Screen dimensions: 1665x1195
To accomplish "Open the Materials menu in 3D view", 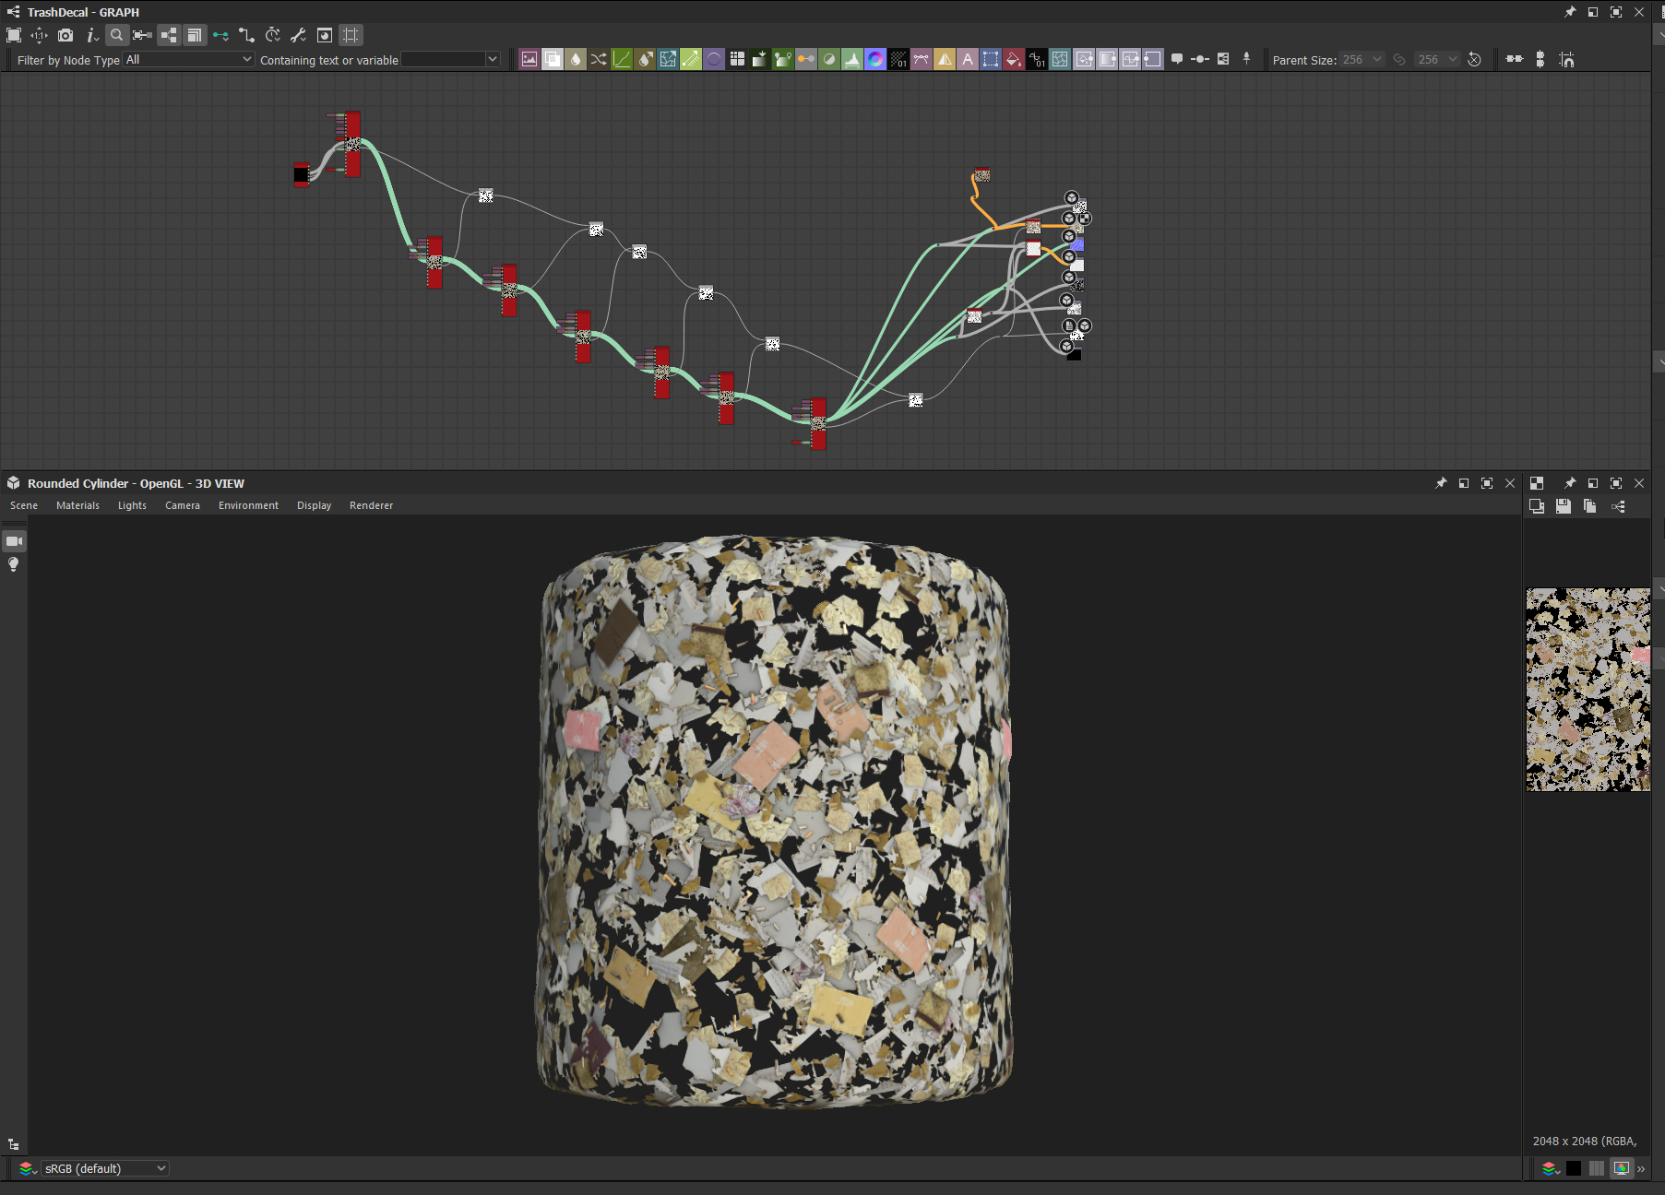I will click(x=77, y=505).
